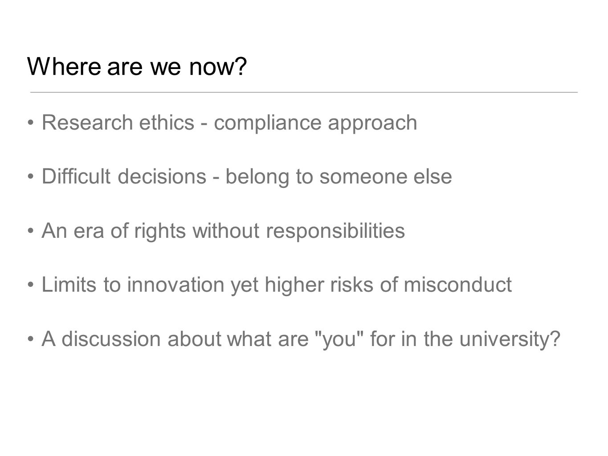Select the 'Research ethics - compliance approach' line
Image resolution: width=608 pixels, height=456 pixels.
(x=229, y=123)
